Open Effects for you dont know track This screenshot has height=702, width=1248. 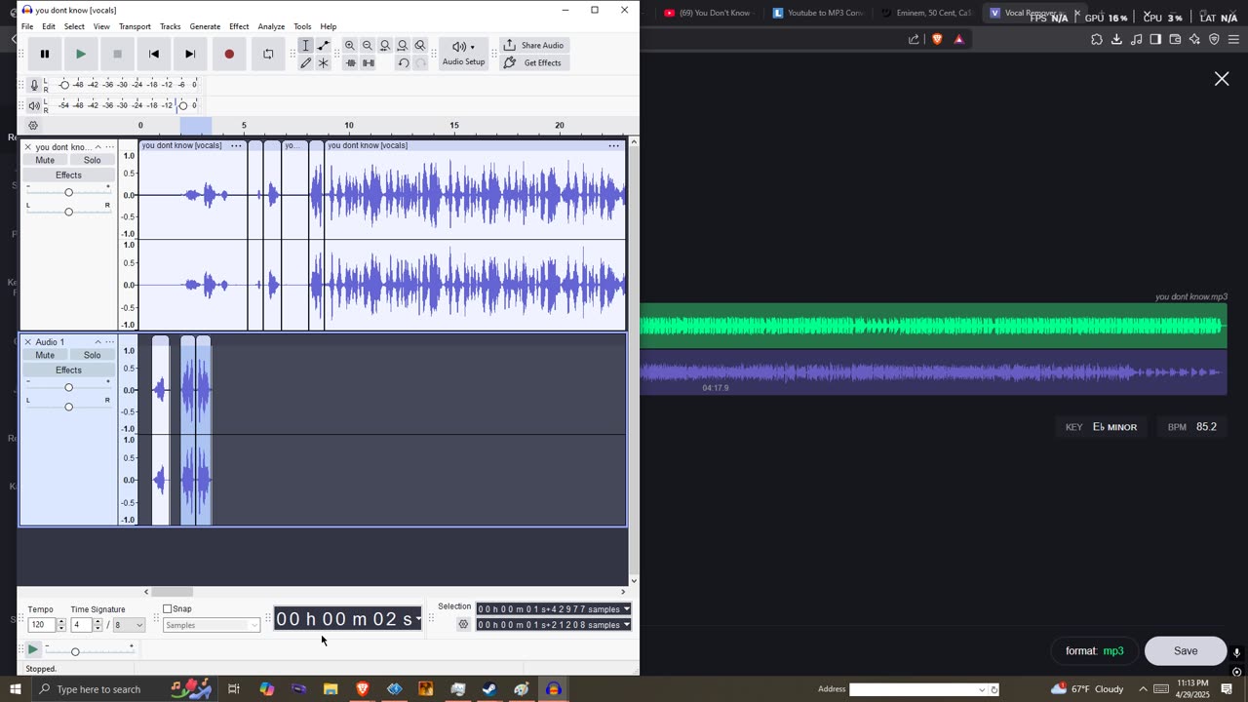[x=68, y=175]
